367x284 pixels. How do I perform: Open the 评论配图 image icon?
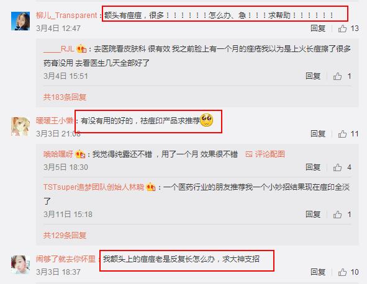pyautogui.click(x=249, y=154)
